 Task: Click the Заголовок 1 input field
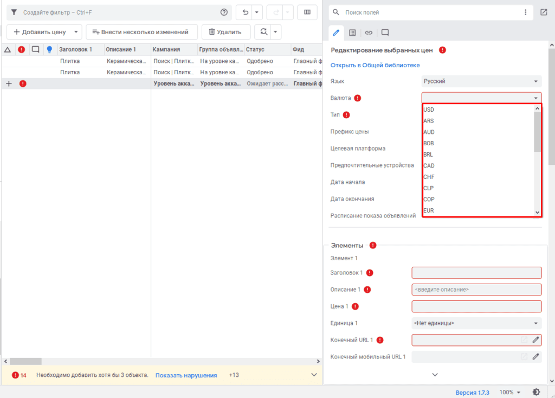(x=476, y=273)
